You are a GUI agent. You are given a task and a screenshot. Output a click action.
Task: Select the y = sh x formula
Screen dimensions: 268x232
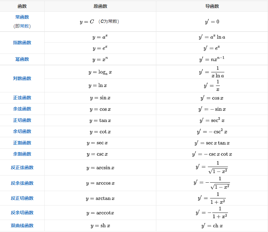pyautogui.click(x=100, y=226)
